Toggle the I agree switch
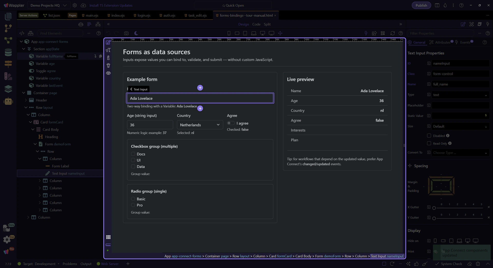Screen dimensions: 493x268 (x=231, y=123)
